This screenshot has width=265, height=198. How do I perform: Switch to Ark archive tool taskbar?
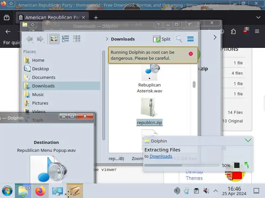pyautogui.click(x=75, y=191)
